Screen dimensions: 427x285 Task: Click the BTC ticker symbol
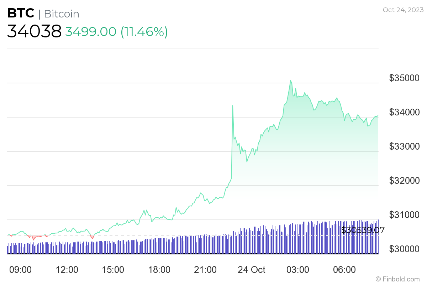coord(21,13)
